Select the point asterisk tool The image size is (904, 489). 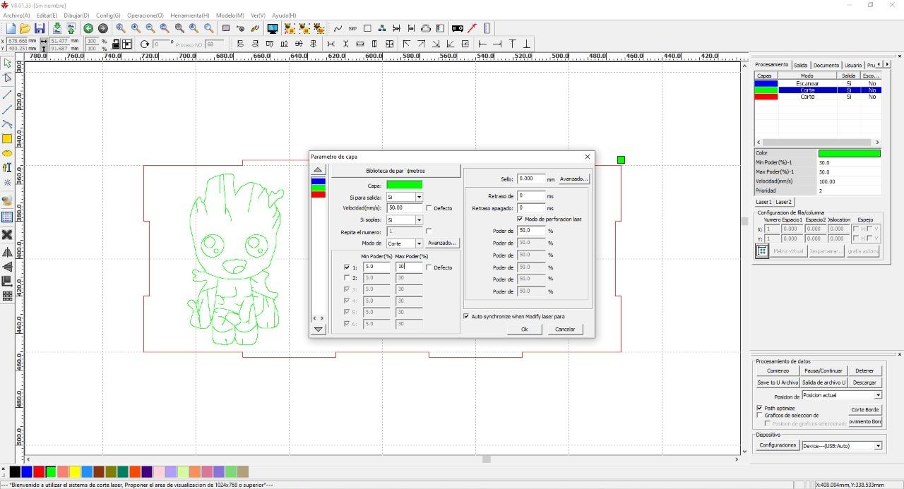pyautogui.click(x=7, y=183)
